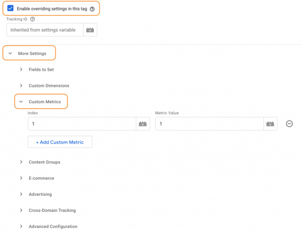Viewport: 302px width, 235px height.
Task: Expand E-commerce settings section
Action: [x=37, y=178]
